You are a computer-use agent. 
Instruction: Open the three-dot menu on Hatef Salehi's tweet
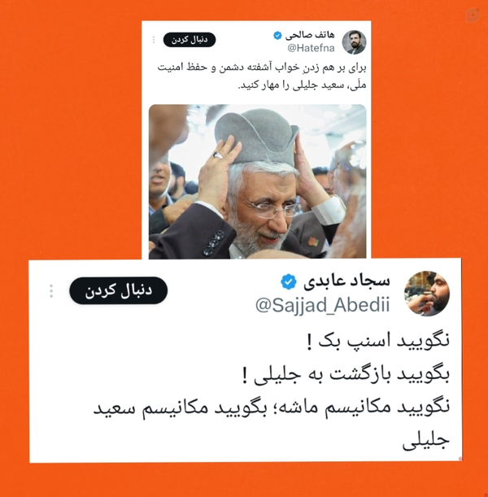(x=154, y=40)
